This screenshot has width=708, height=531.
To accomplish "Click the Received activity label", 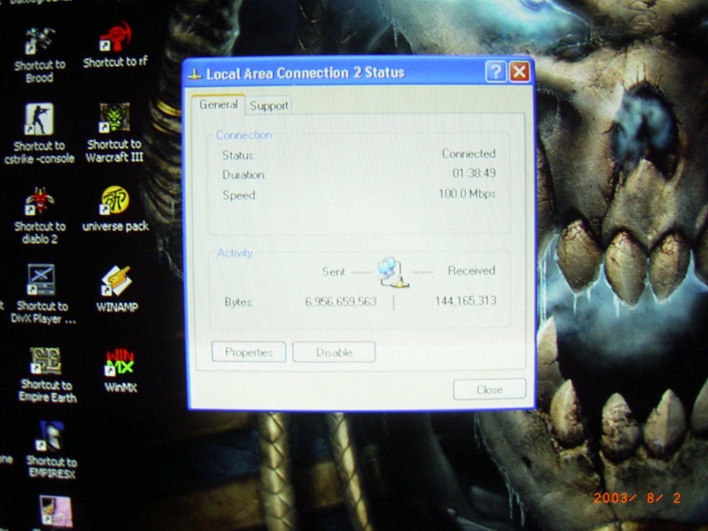I will coord(471,270).
